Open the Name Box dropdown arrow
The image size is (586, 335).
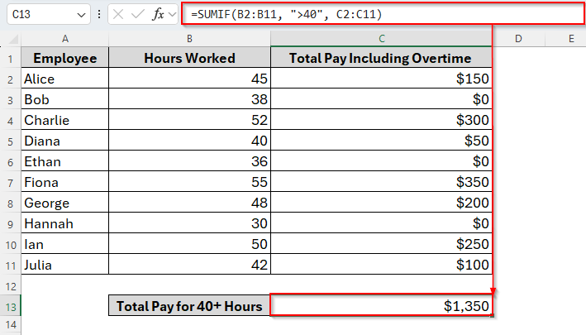pos(80,15)
